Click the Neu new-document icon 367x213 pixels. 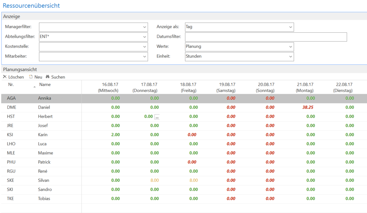[x=31, y=77]
